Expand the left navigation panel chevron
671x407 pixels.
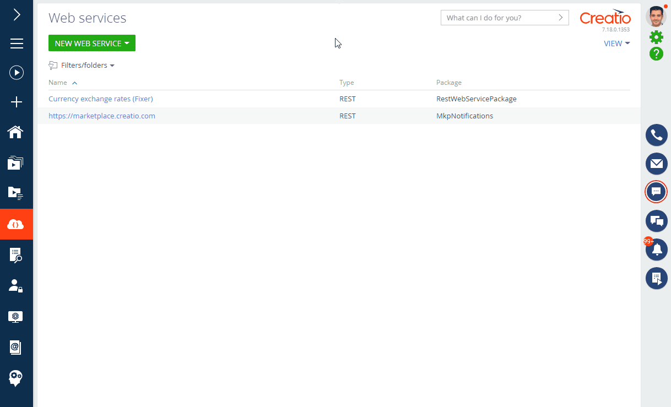pyautogui.click(x=17, y=15)
